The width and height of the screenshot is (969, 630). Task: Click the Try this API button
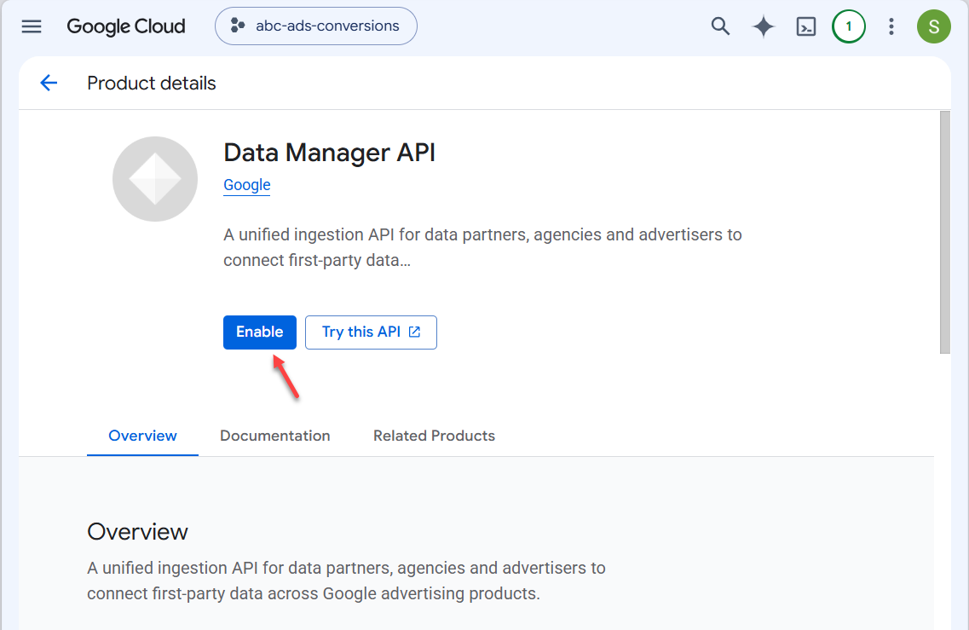click(371, 332)
